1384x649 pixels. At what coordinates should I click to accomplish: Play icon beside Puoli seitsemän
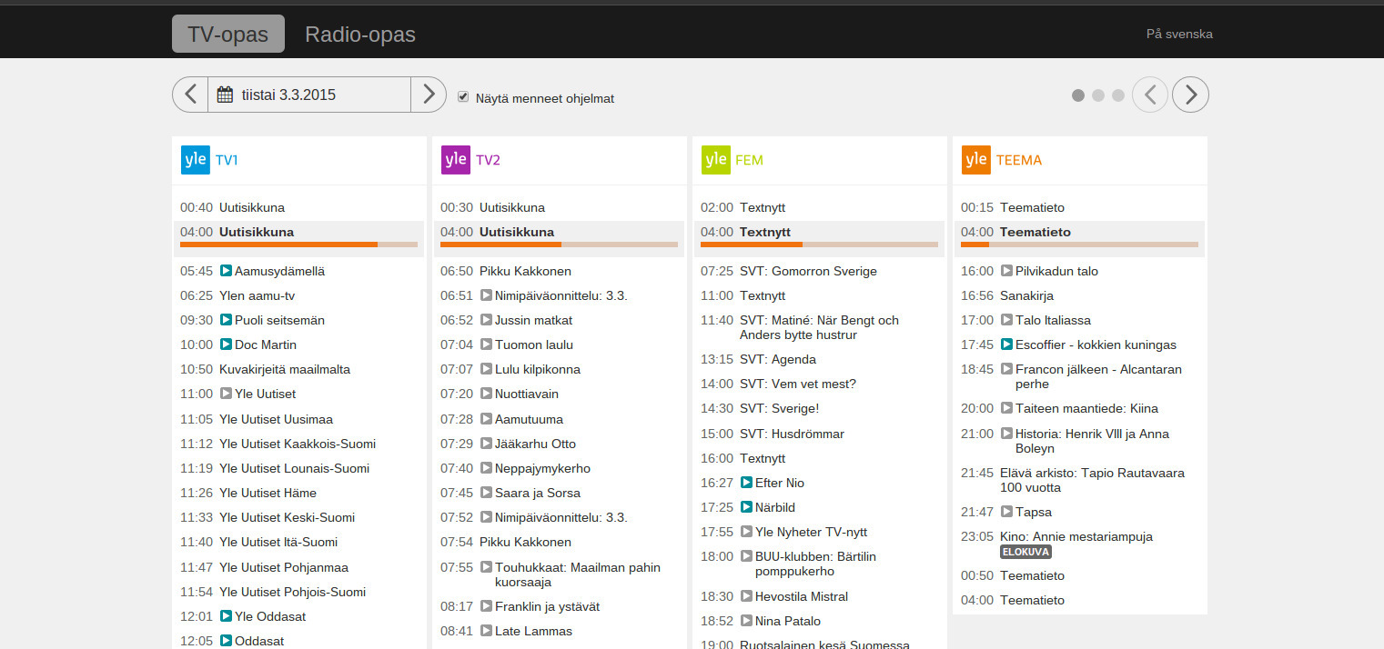(x=226, y=320)
